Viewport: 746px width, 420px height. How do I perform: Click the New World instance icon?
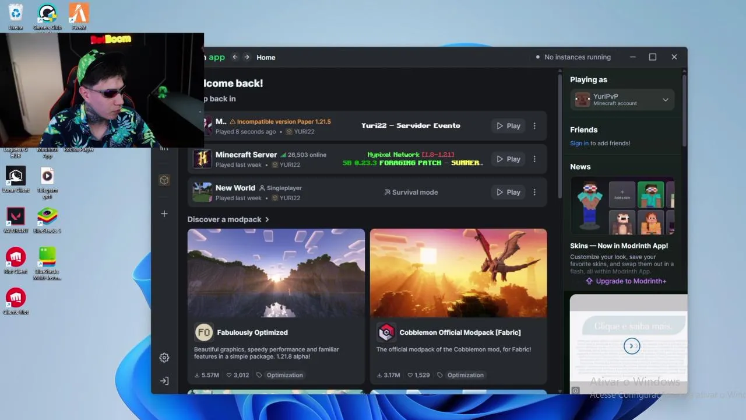pyautogui.click(x=202, y=192)
